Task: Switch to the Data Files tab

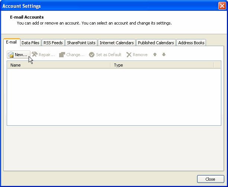Action: coord(30,43)
